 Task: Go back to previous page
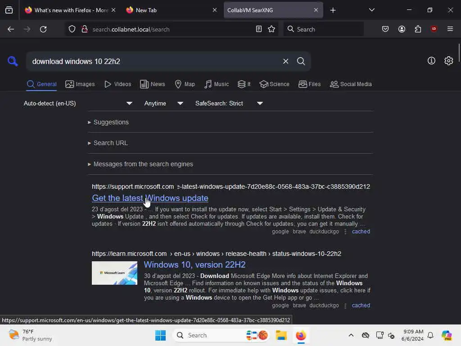click(x=11, y=29)
